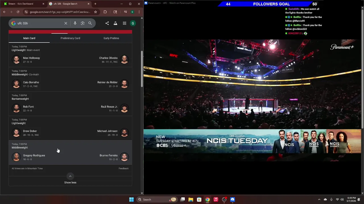
Task: Click the Feedback link
Action: tap(123, 169)
